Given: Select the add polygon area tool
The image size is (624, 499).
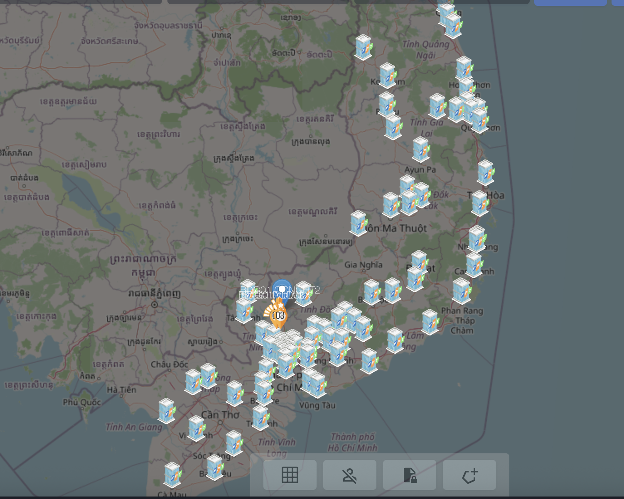Looking at the screenshot, I should point(469,475).
